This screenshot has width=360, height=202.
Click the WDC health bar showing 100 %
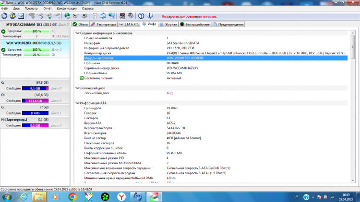tap(36, 49)
